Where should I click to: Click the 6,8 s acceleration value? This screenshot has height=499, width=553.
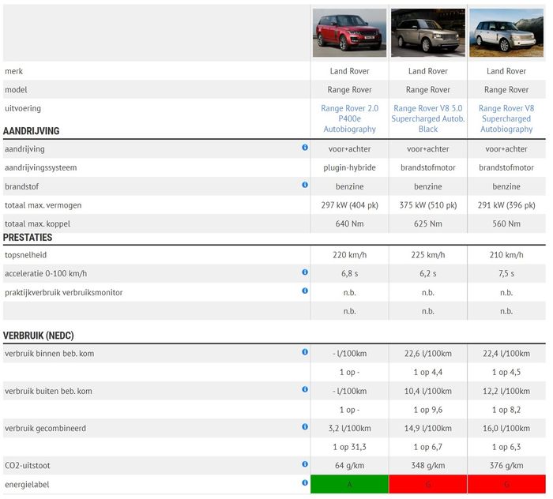[x=349, y=273]
